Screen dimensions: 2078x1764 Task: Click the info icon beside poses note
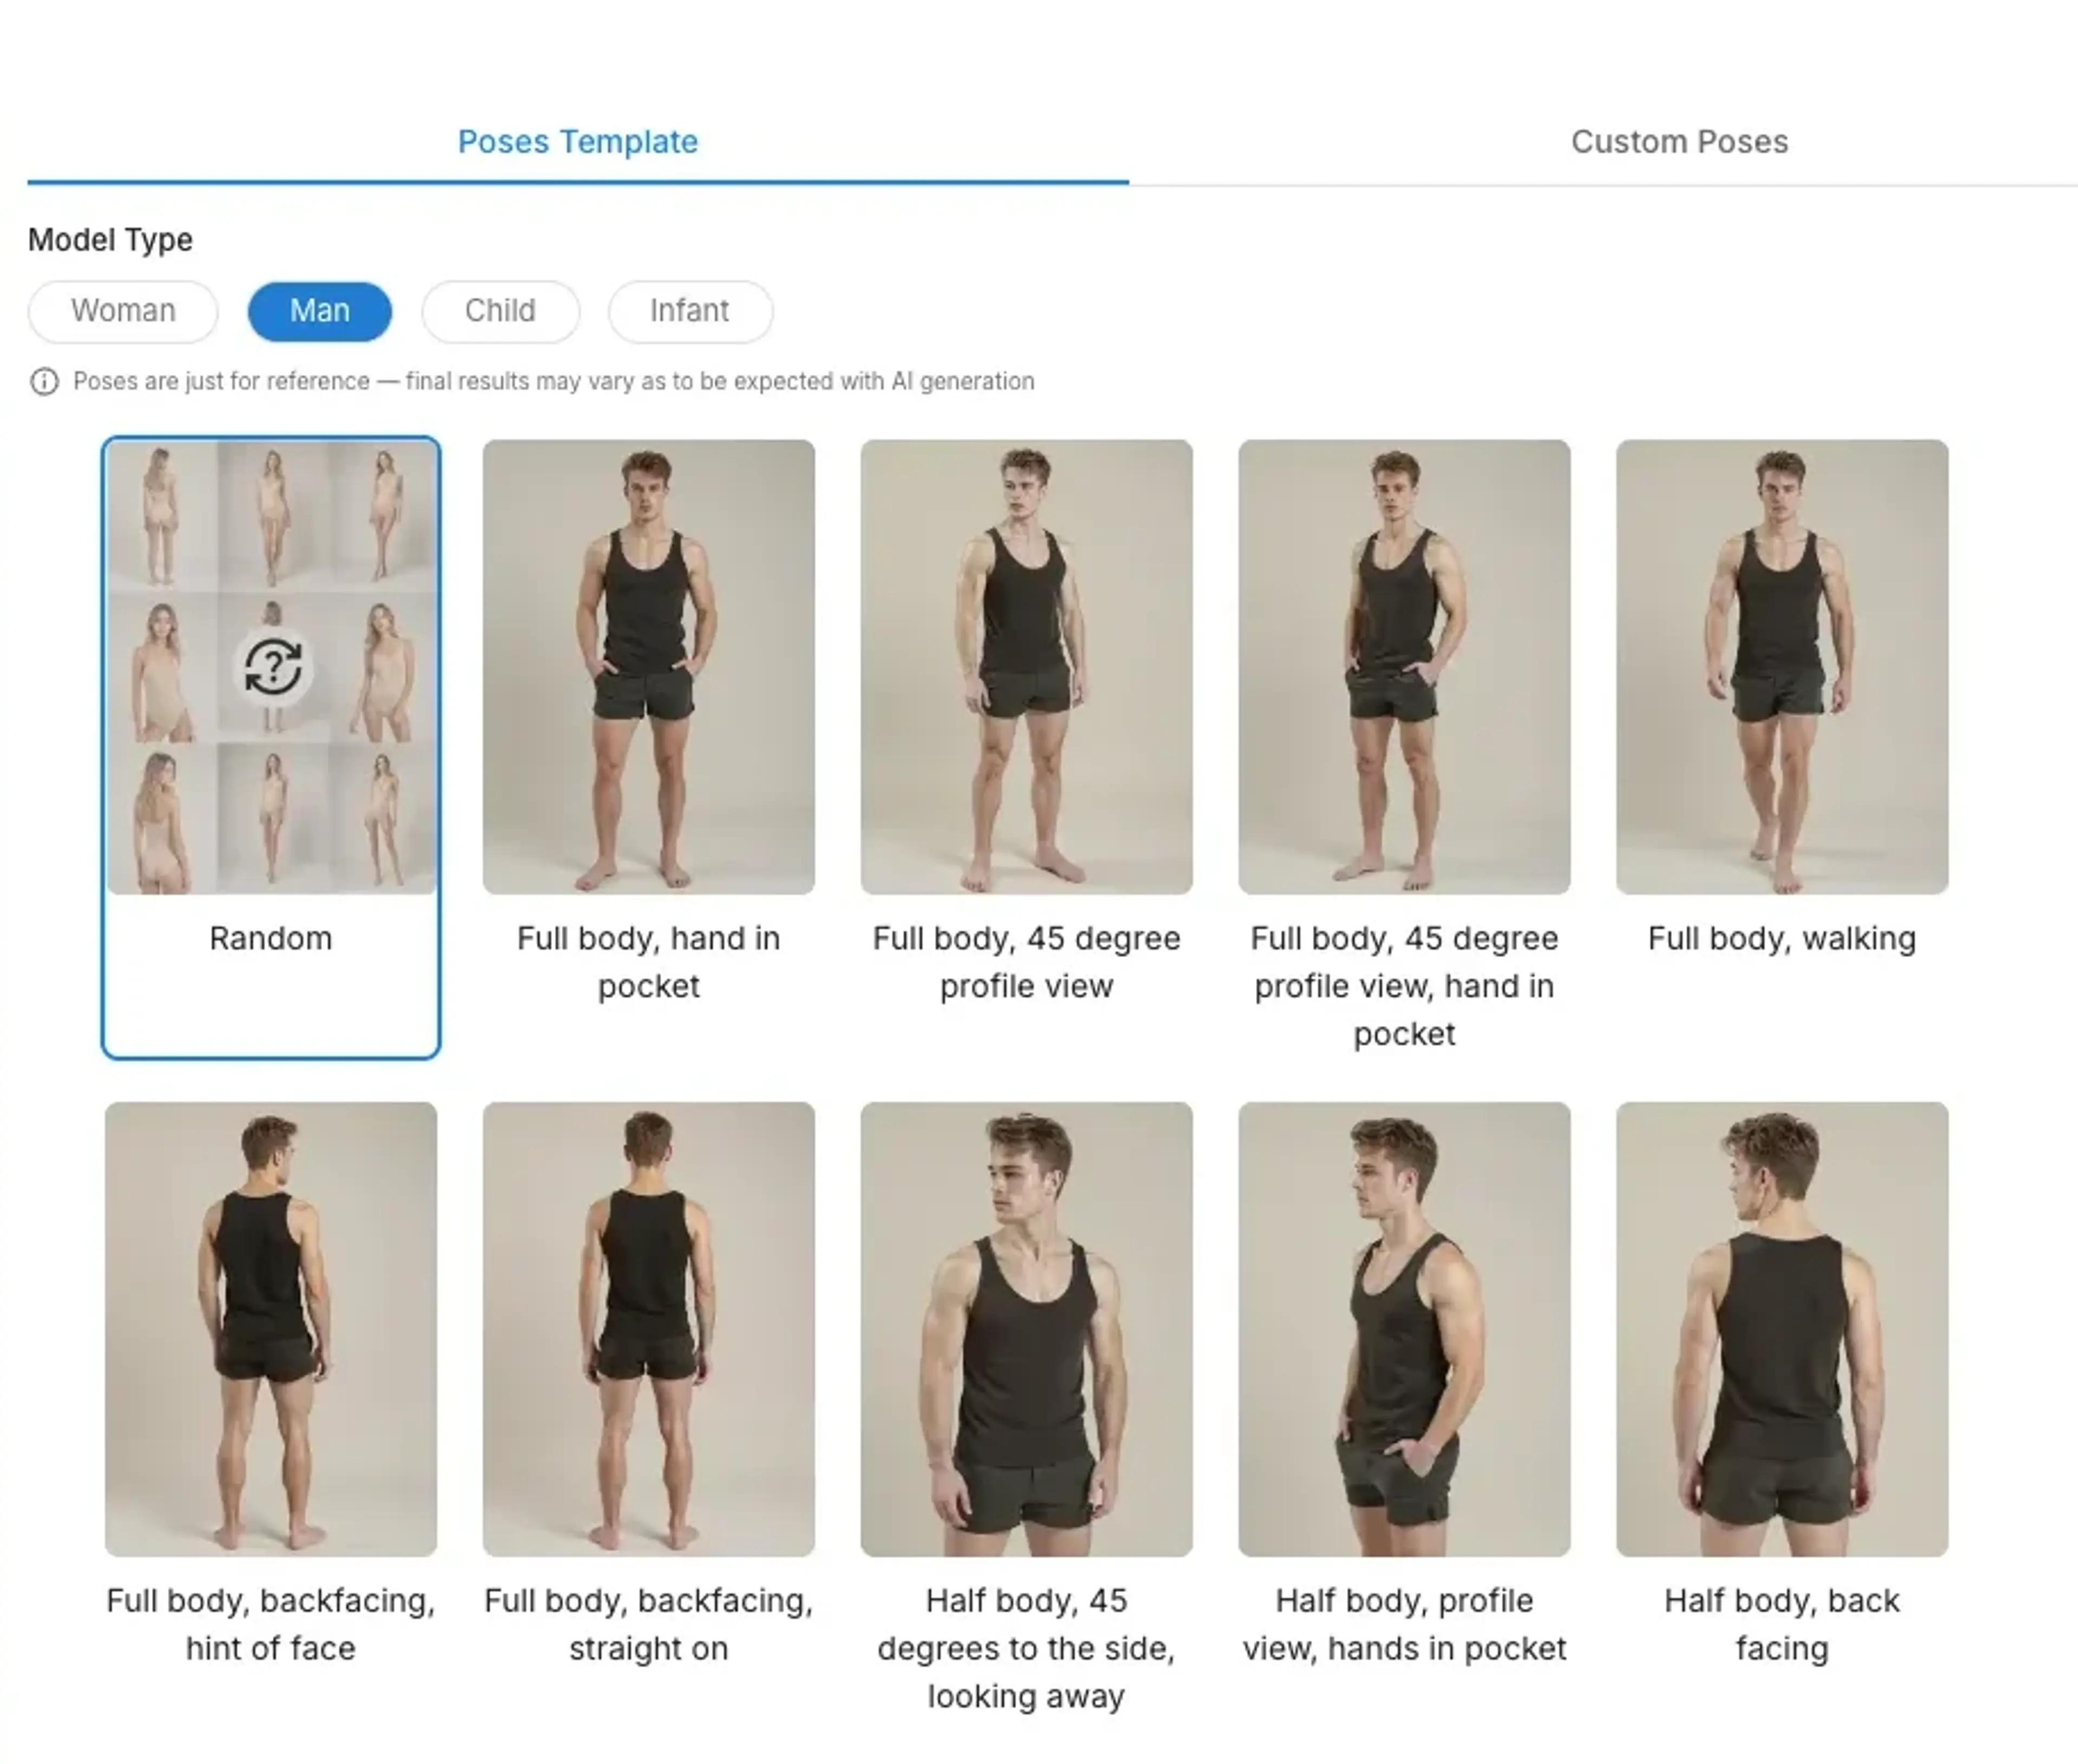tap(44, 381)
